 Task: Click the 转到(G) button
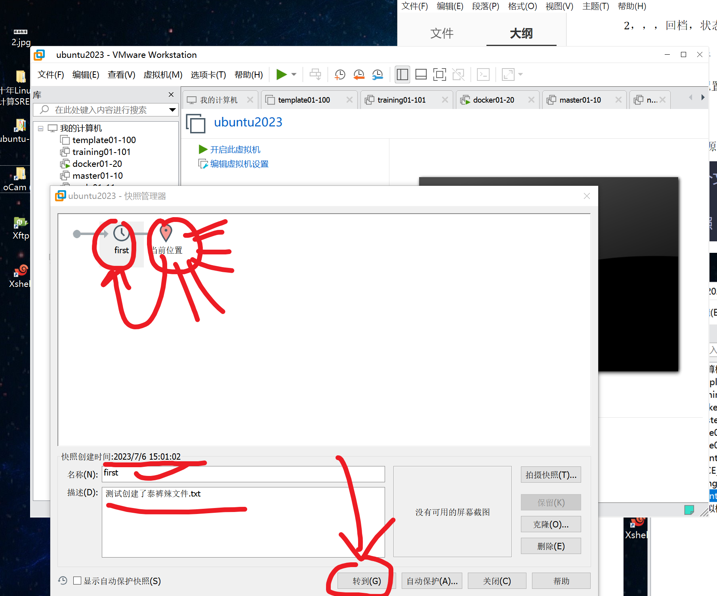(366, 581)
